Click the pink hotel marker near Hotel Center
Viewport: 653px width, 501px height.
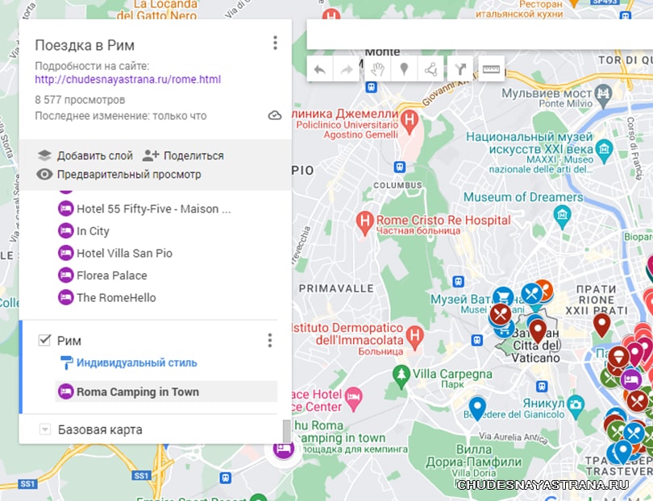coord(353,399)
